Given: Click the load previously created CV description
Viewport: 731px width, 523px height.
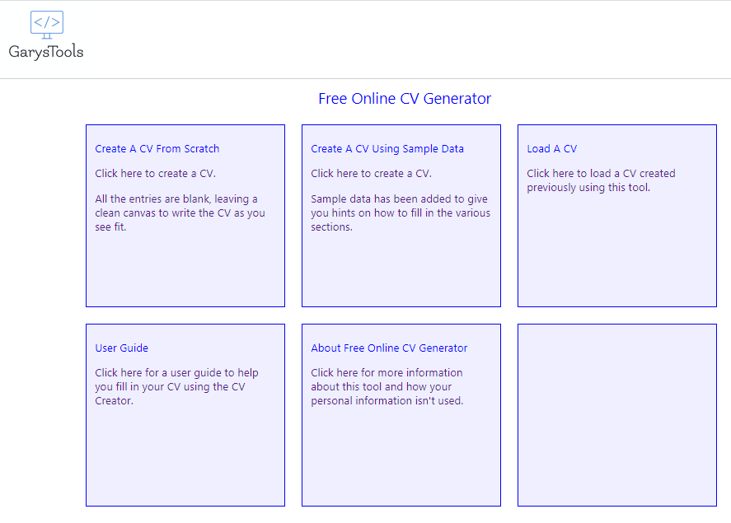Looking at the screenshot, I should tap(601, 180).
